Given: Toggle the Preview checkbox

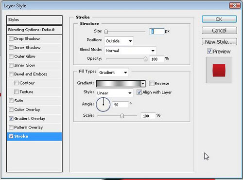Looking at the screenshot, I should pyautogui.click(x=209, y=51).
